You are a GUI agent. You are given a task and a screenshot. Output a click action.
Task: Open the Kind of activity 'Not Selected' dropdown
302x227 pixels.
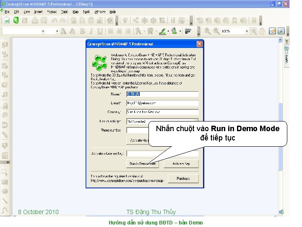[162, 121]
